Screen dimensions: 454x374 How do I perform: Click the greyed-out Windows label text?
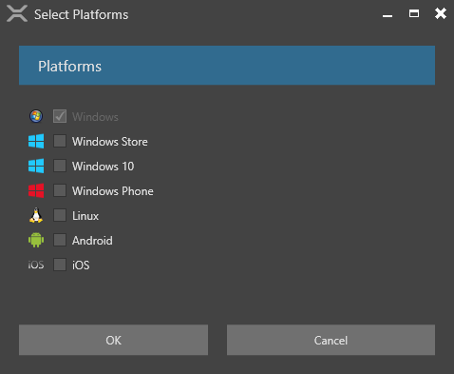click(95, 117)
